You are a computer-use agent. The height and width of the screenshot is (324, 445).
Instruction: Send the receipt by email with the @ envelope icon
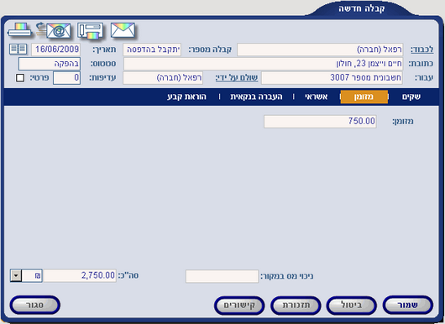point(54,30)
